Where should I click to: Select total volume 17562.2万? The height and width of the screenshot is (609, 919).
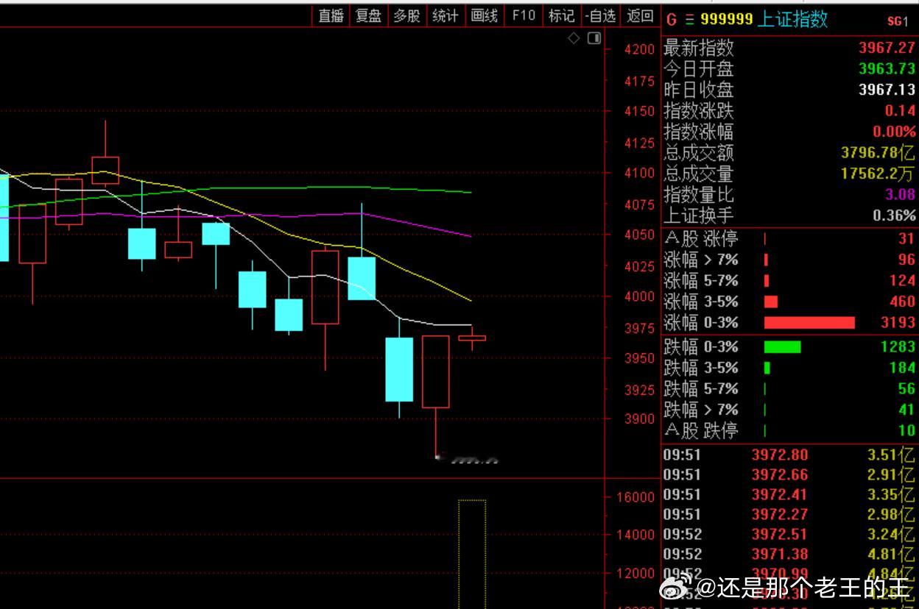[878, 174]
